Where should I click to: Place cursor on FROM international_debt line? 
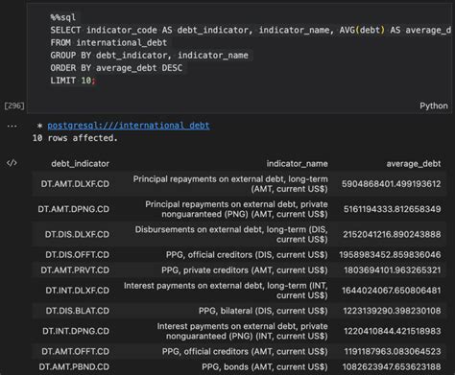tap(108, 42)
